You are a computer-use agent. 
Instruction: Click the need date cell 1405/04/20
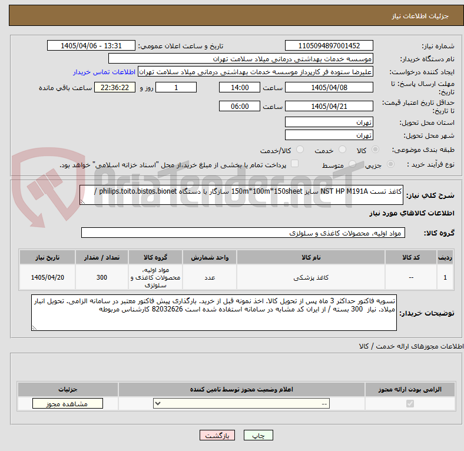pyautogui.click(x=47, y=277)
